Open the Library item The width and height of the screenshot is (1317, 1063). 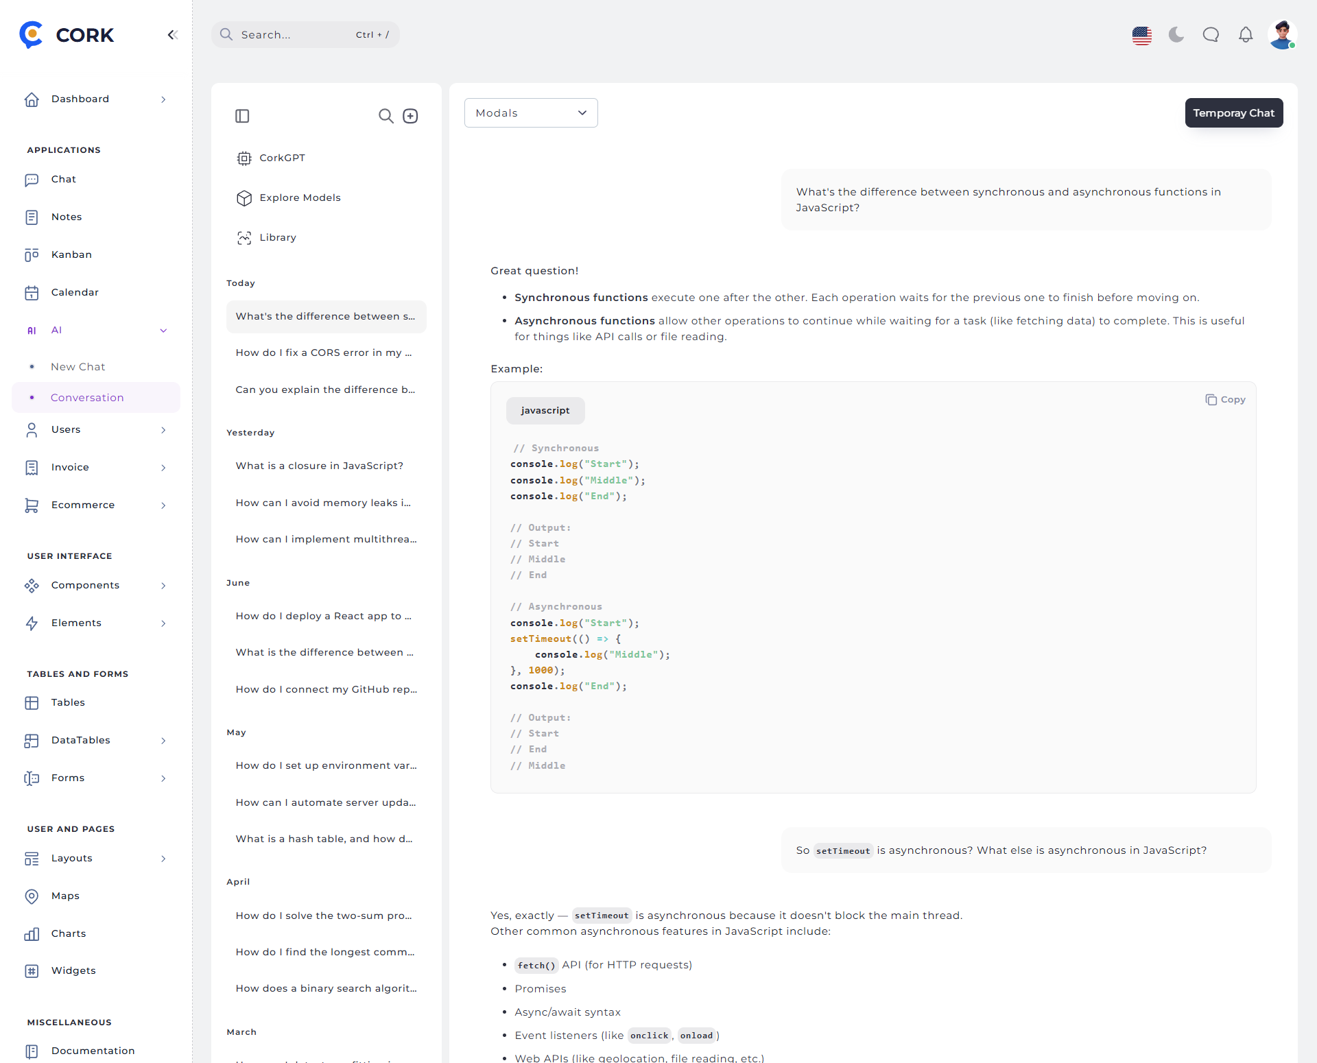coord(278,238)
